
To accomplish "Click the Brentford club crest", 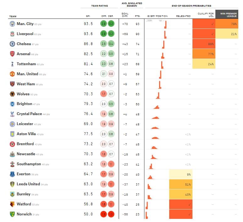I will point(12,144).
